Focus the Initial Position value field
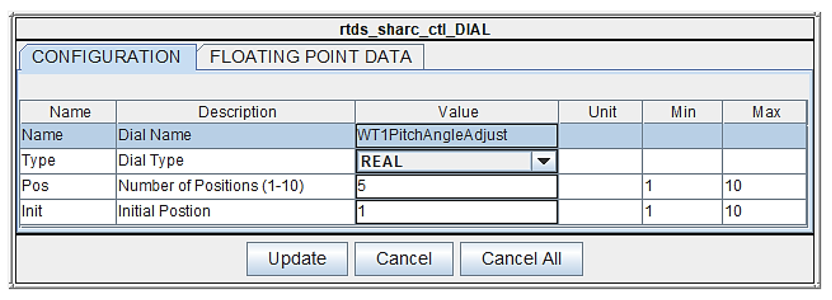Screen dimensions: 832x300 [x=456, y=211]
